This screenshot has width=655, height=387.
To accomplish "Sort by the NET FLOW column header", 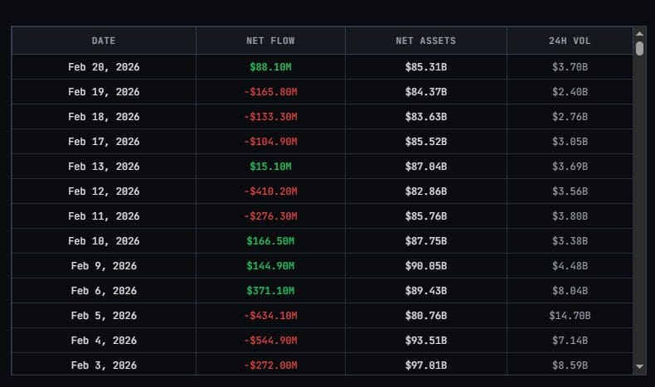I will (x=270, y=41).
